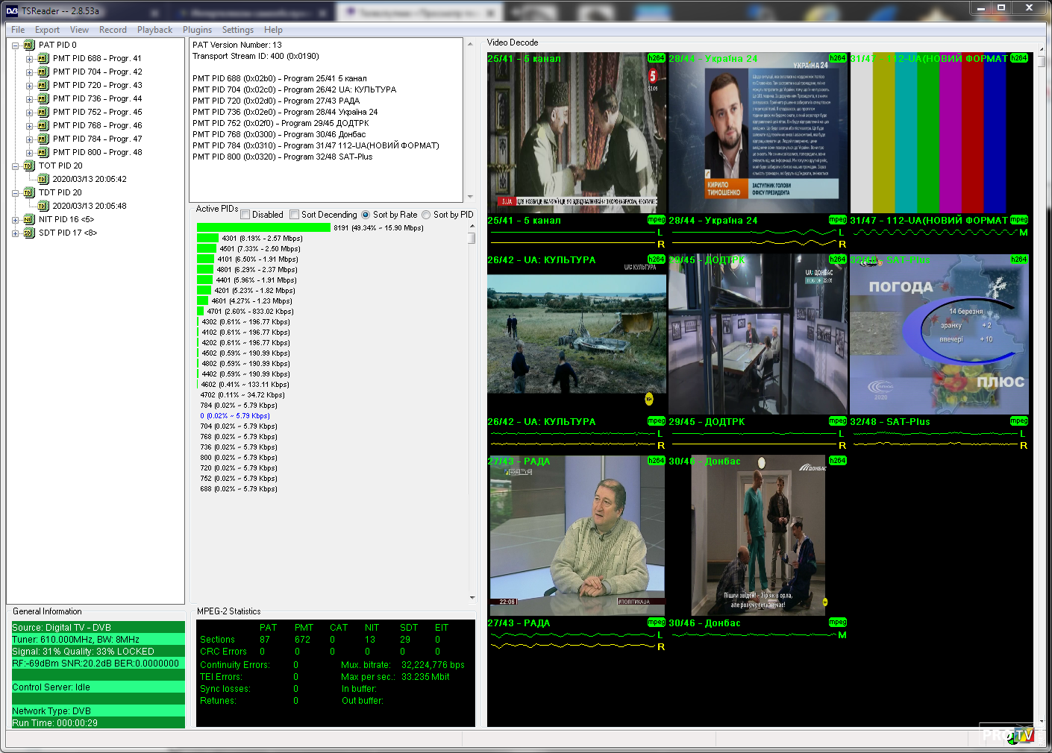Select the Sort by PID radio button
Viewport: 1052px width, 753px height.
426,215
